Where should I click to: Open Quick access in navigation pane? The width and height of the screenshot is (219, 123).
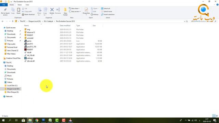pyautogui.click(x=10, y=28)
